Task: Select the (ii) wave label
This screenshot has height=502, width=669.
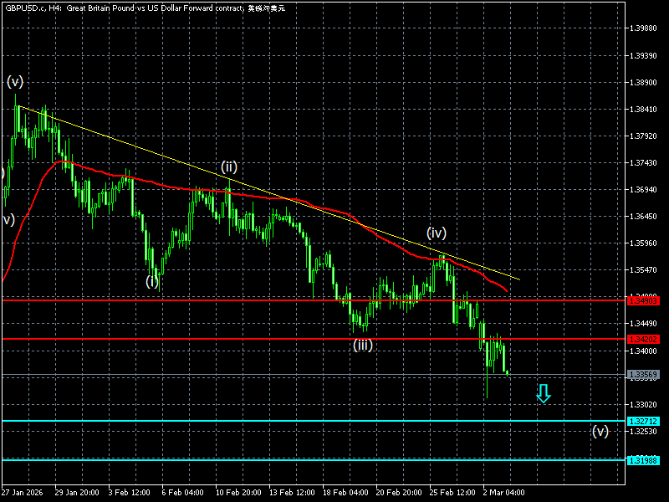Action: [x=229, y=166]
